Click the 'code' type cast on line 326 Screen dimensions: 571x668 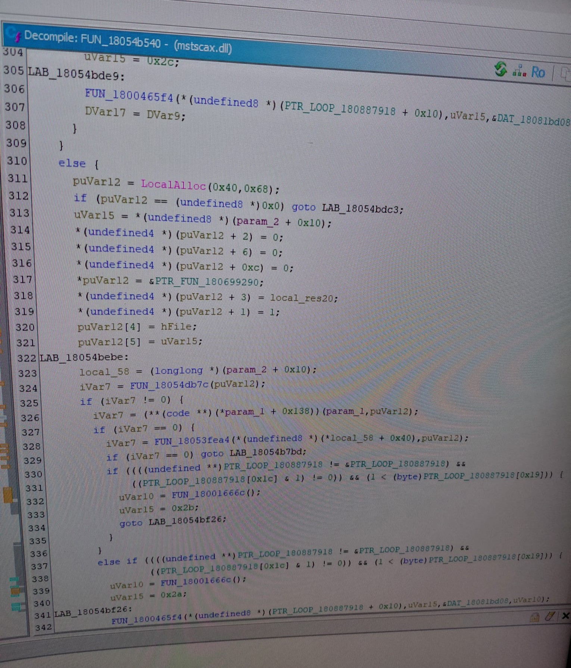point(178,413)
